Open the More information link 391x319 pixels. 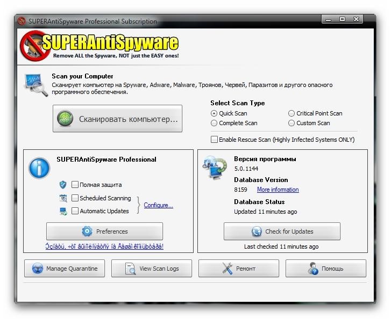click(278, 190)
